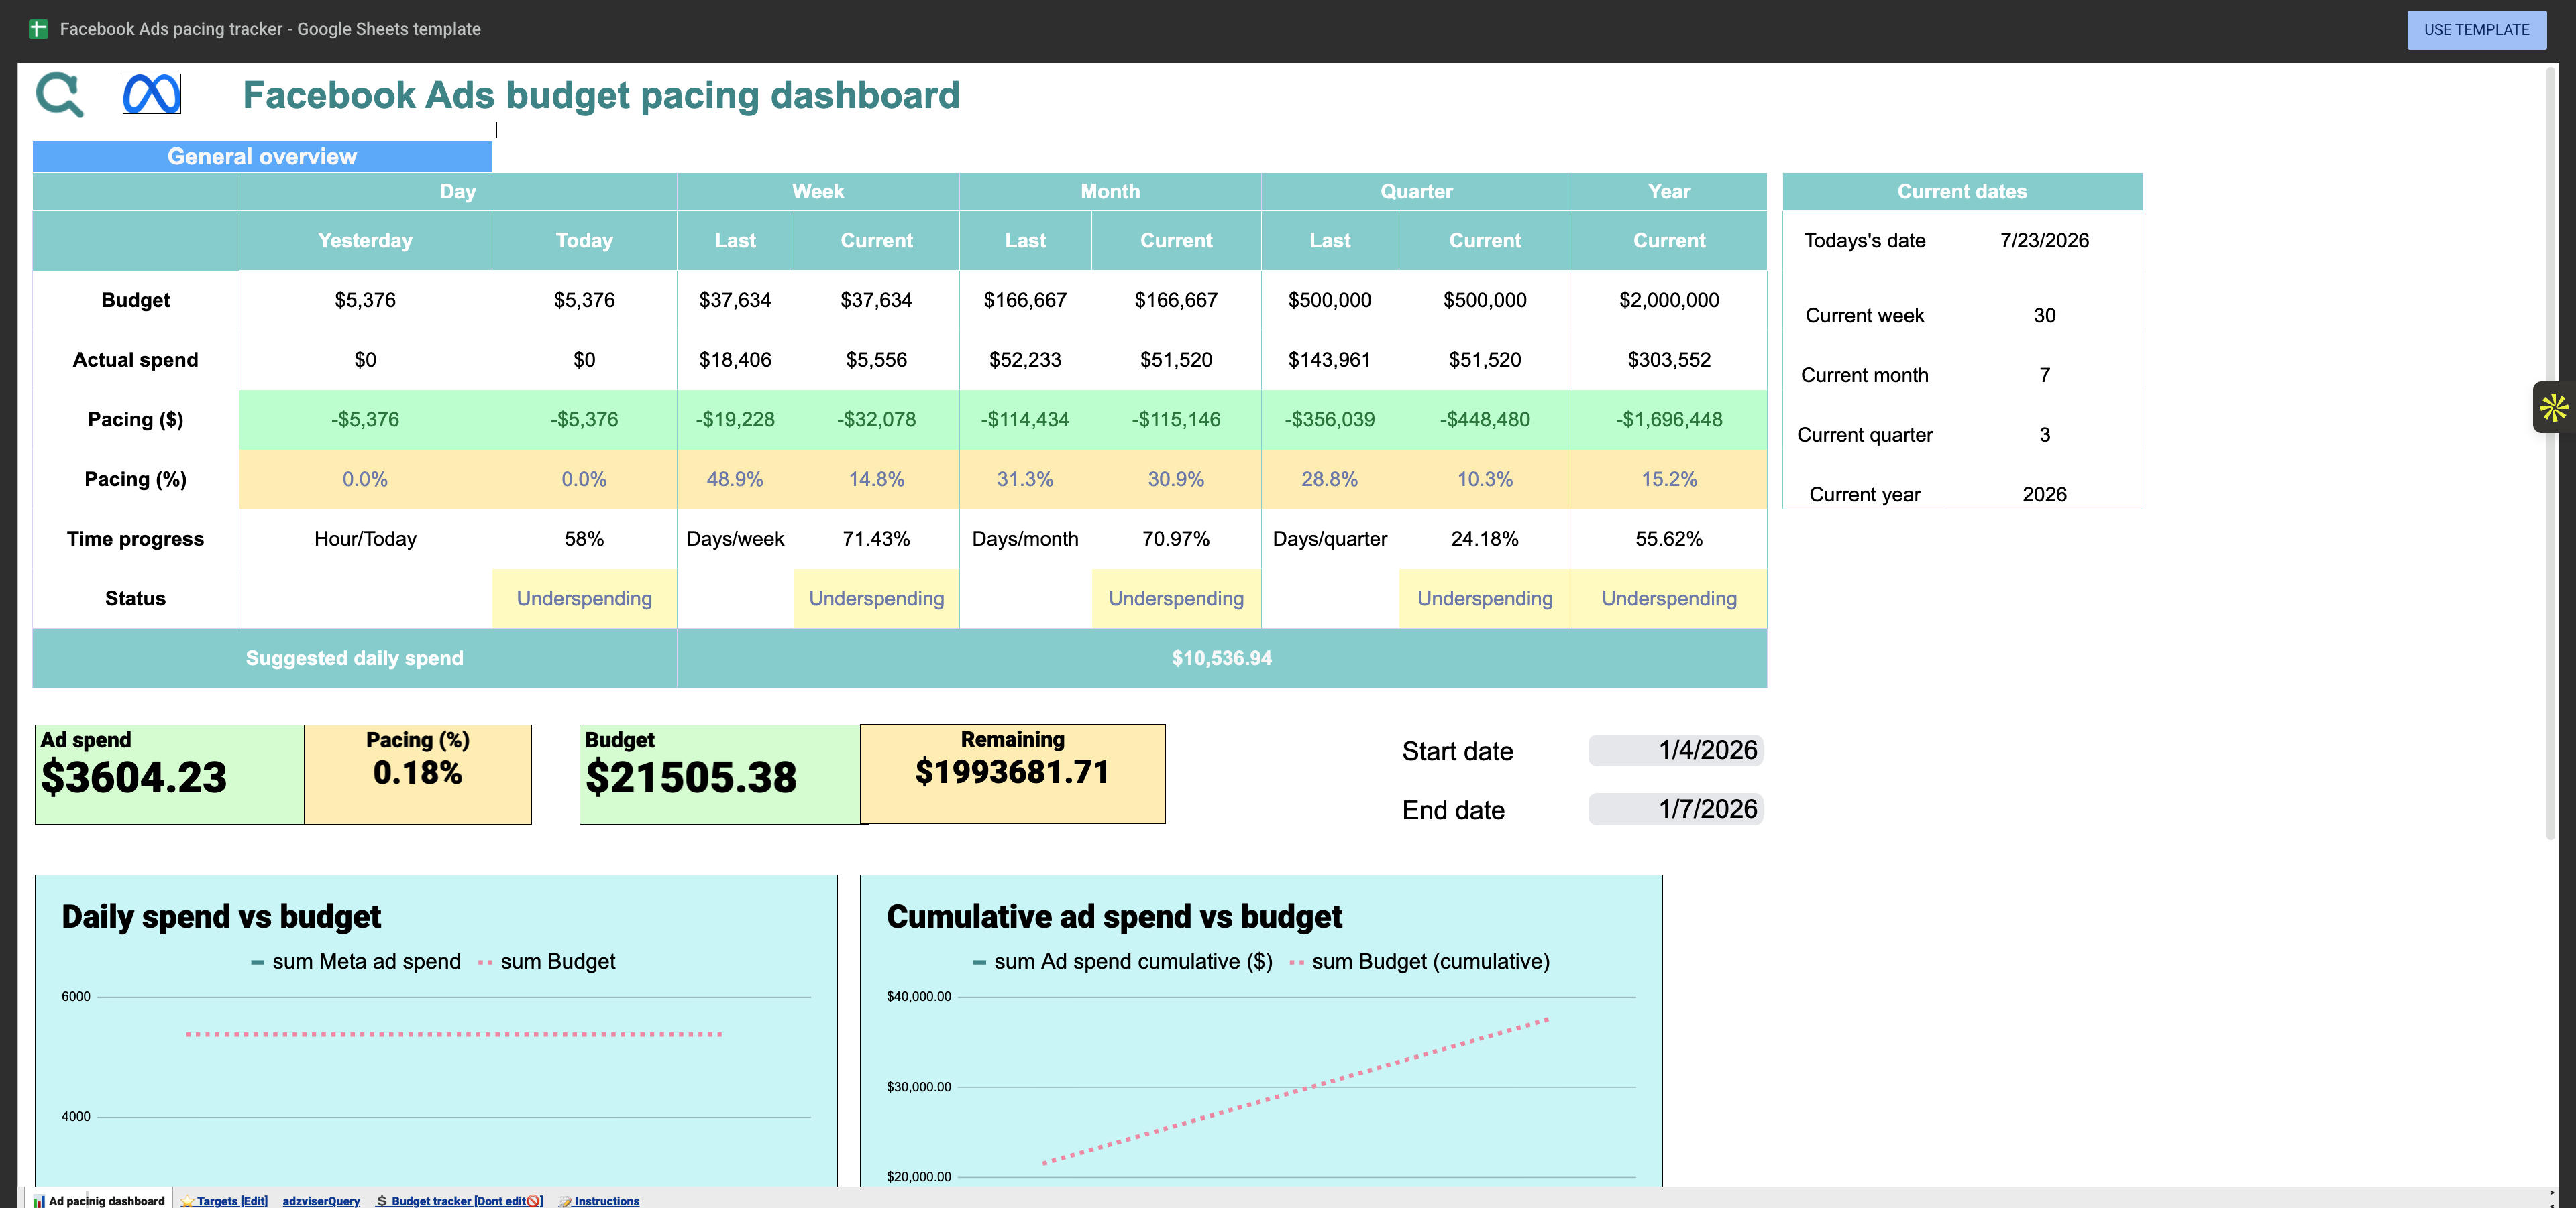Click the Pacing (%) 0.18% card

tap(417, 774)
